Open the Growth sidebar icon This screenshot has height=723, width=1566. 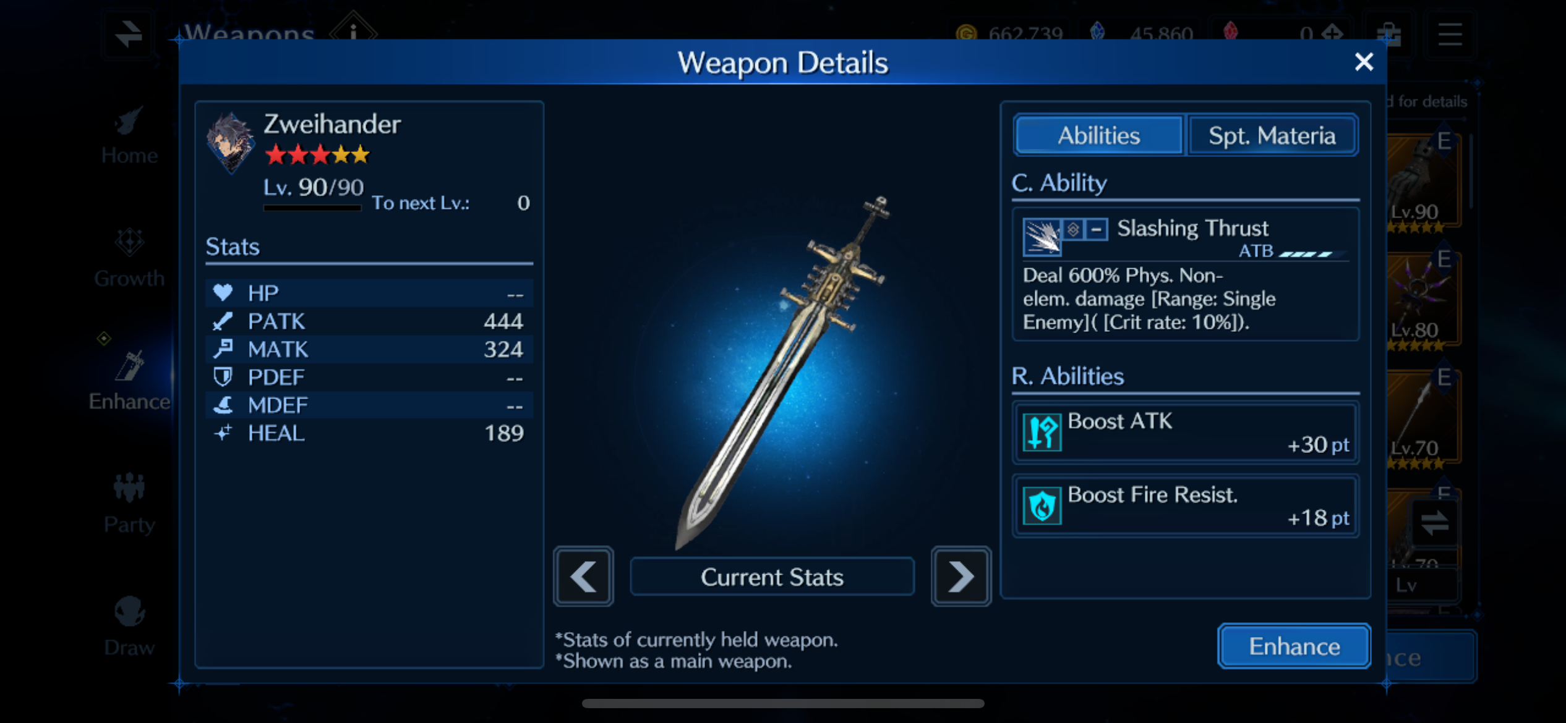129,258
